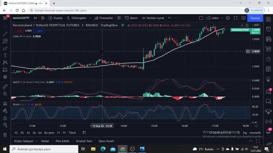Viewport: 273px width, 153px height.
Task: Select the Tümü date range
Action: (x=72, y=133)
